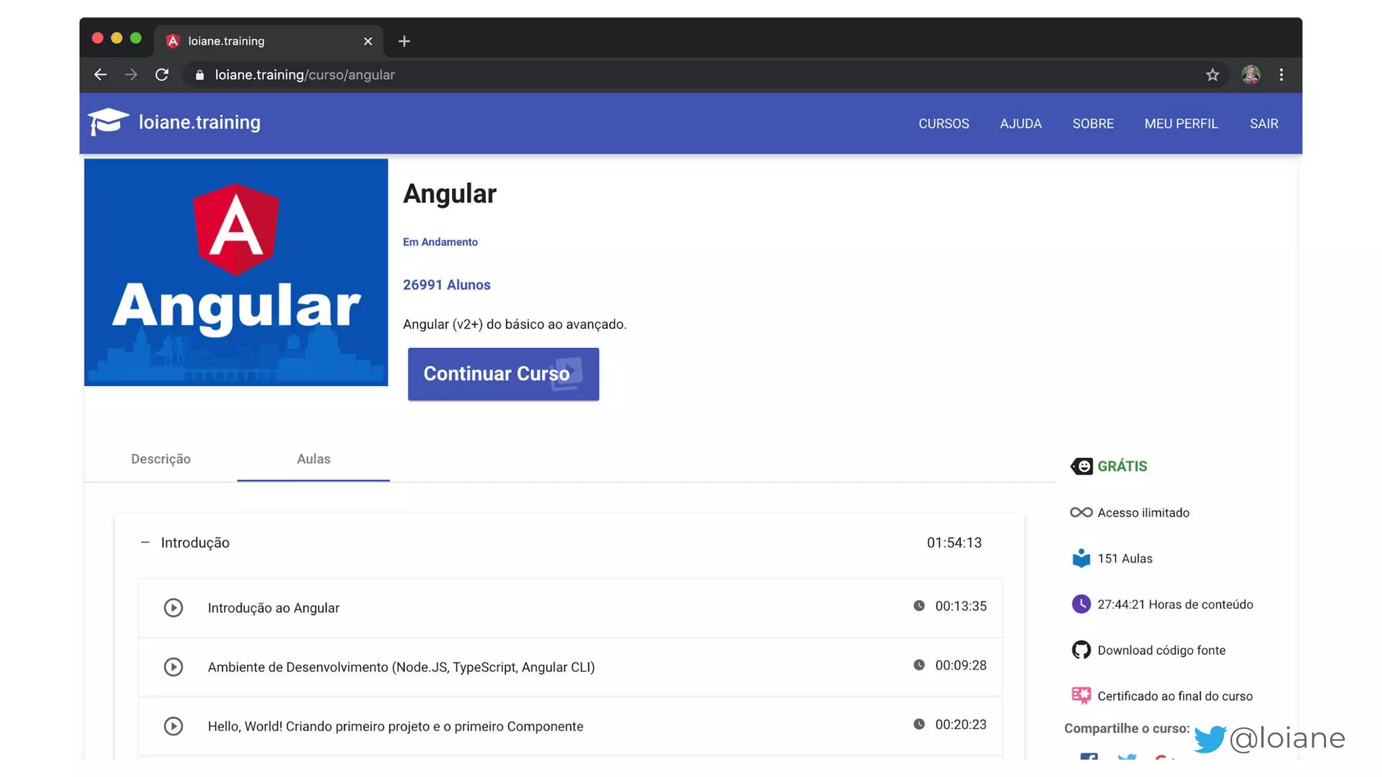Open the CURSOS menu item
The height and width of the screenshot is (777, 1382).
[x=943, y=123]
